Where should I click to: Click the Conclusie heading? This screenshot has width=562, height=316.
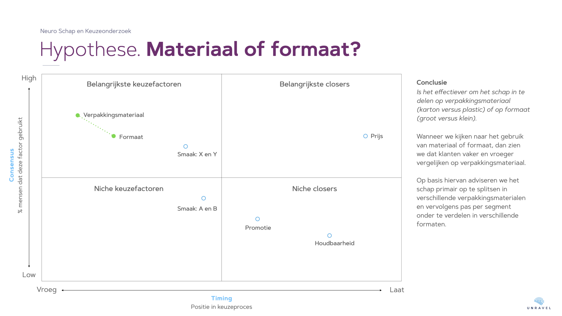[431, 83]
